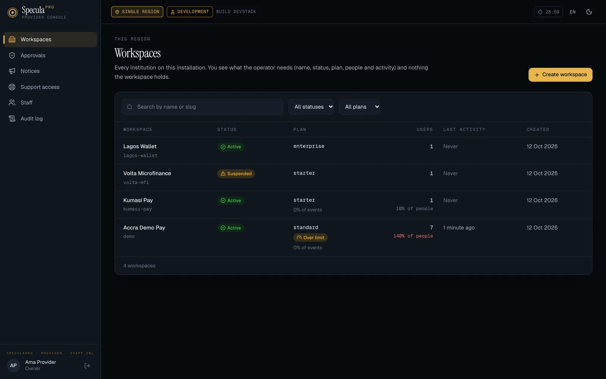Open Staff people icon in sidebar
Screen dimensions: 606x379
[x=12, y=103]
